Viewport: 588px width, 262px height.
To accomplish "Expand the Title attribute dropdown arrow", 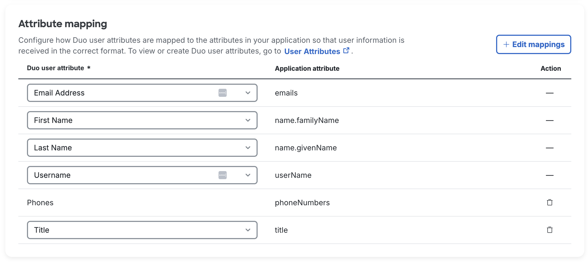I will tap(248, 230).
